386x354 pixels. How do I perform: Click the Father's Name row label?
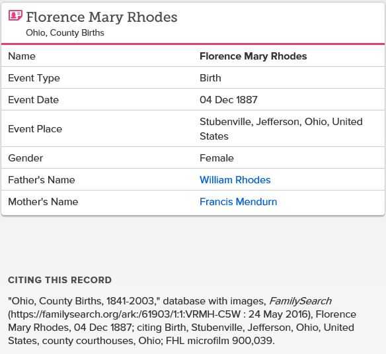pyautogui.click(x=42, y=180)
